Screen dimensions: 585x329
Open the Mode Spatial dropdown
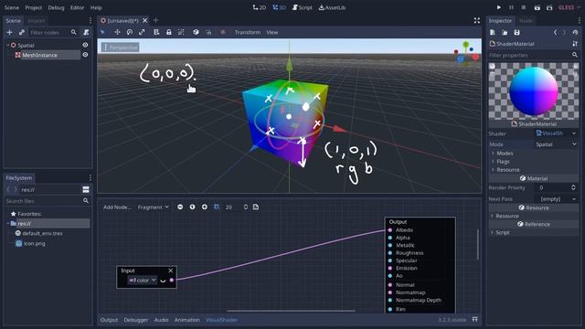click(x=556, y=144)
